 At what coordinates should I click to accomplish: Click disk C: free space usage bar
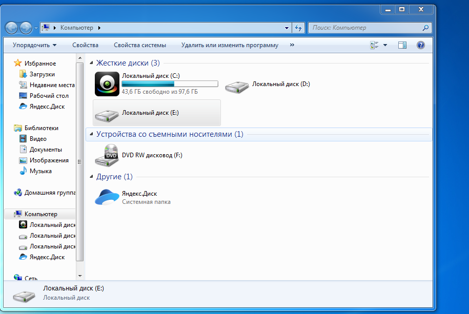pyautogui.click(x=170, y=84)
